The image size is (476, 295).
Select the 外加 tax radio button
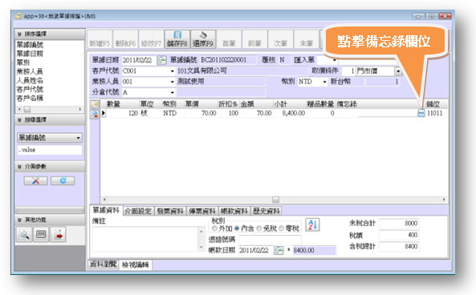pyautogui.click(x=214, y=228)
